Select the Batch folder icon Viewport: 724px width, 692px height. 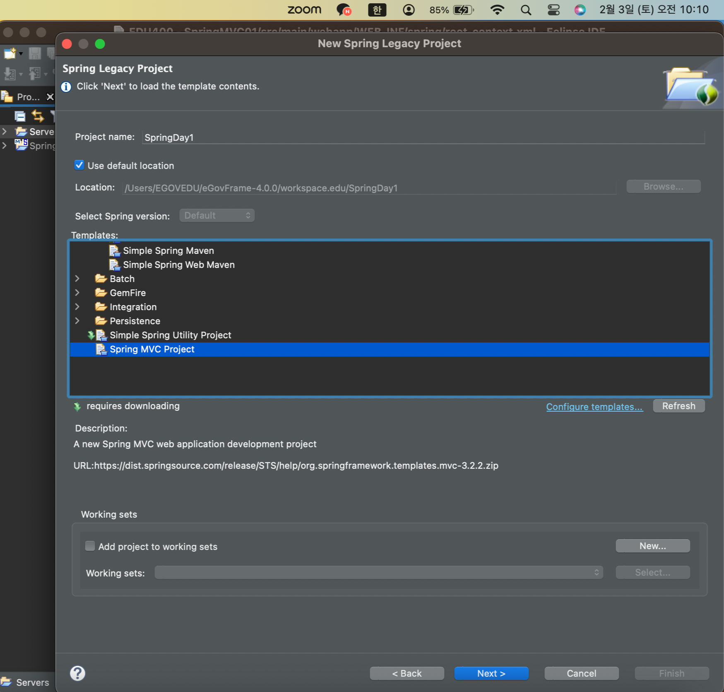[x=101, y=278]
